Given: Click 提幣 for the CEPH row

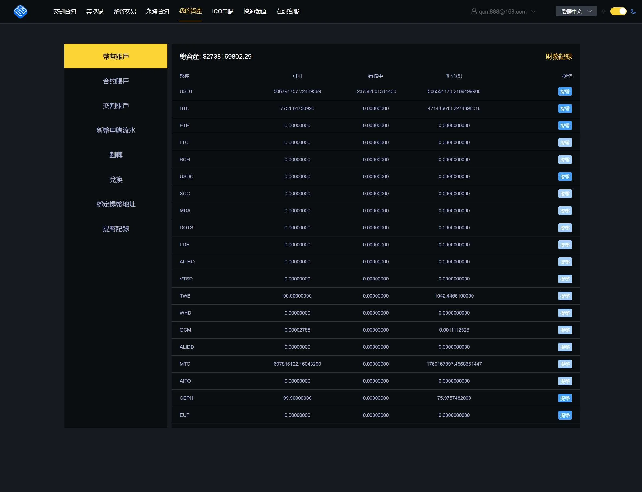Looking at the screenshot, I should (565, 398).
